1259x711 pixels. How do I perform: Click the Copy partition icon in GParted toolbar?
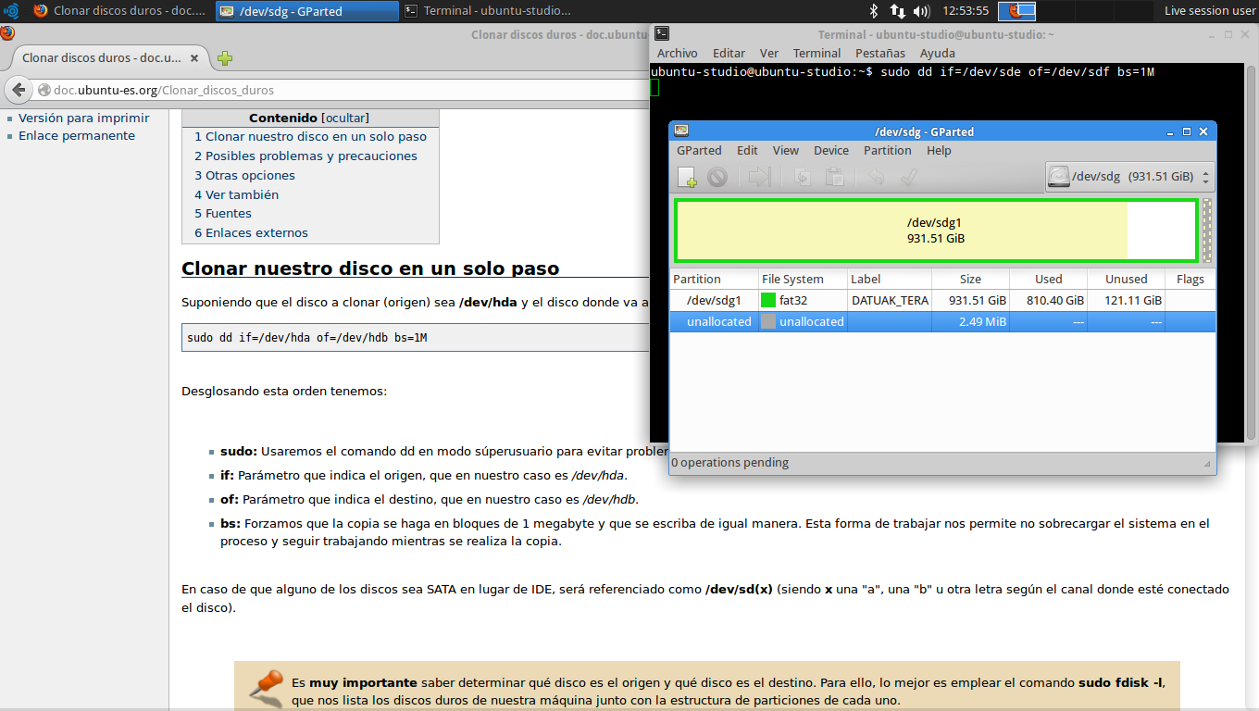click(x=803, y=177)
